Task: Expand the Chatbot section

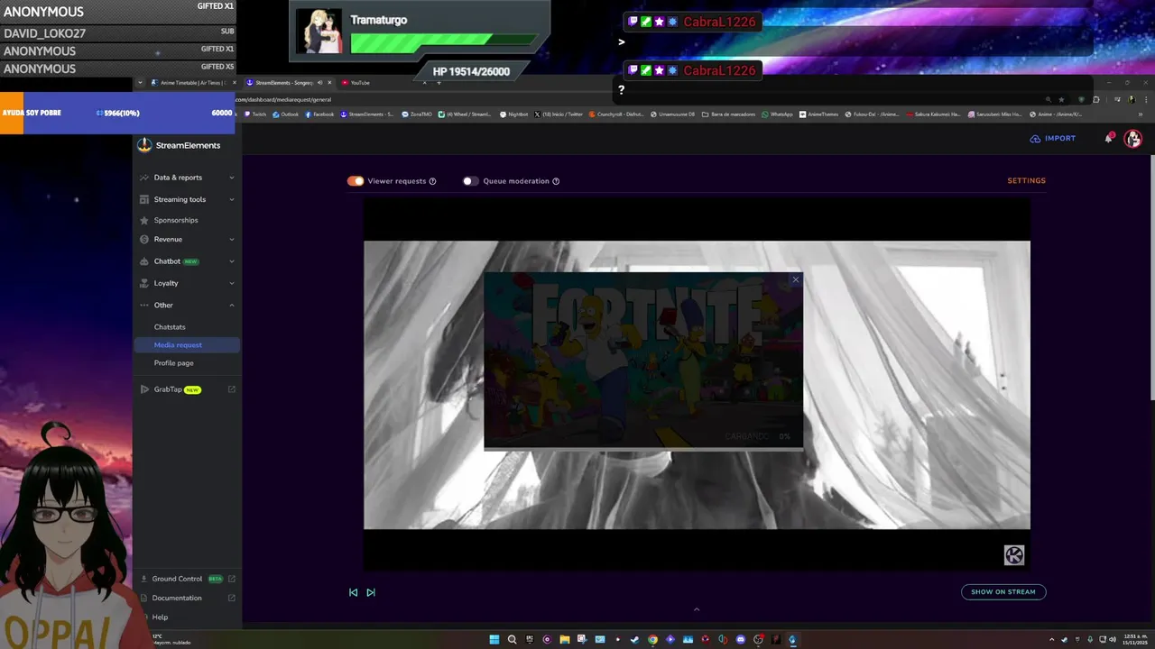Action: point(187,261)
